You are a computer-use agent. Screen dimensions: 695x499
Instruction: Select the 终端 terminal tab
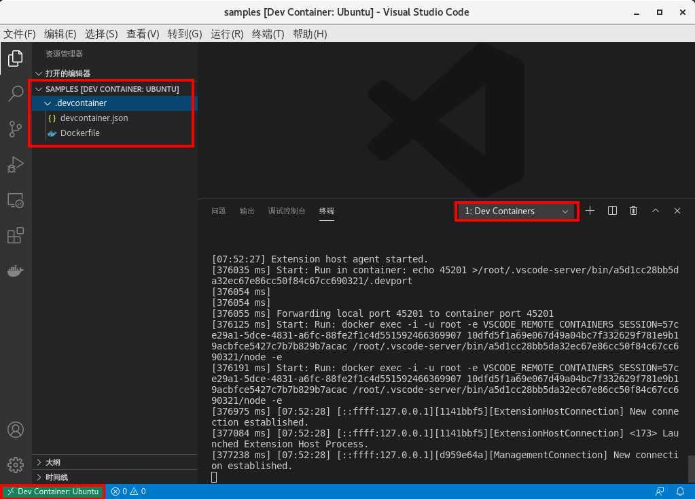tap(327, 211)
